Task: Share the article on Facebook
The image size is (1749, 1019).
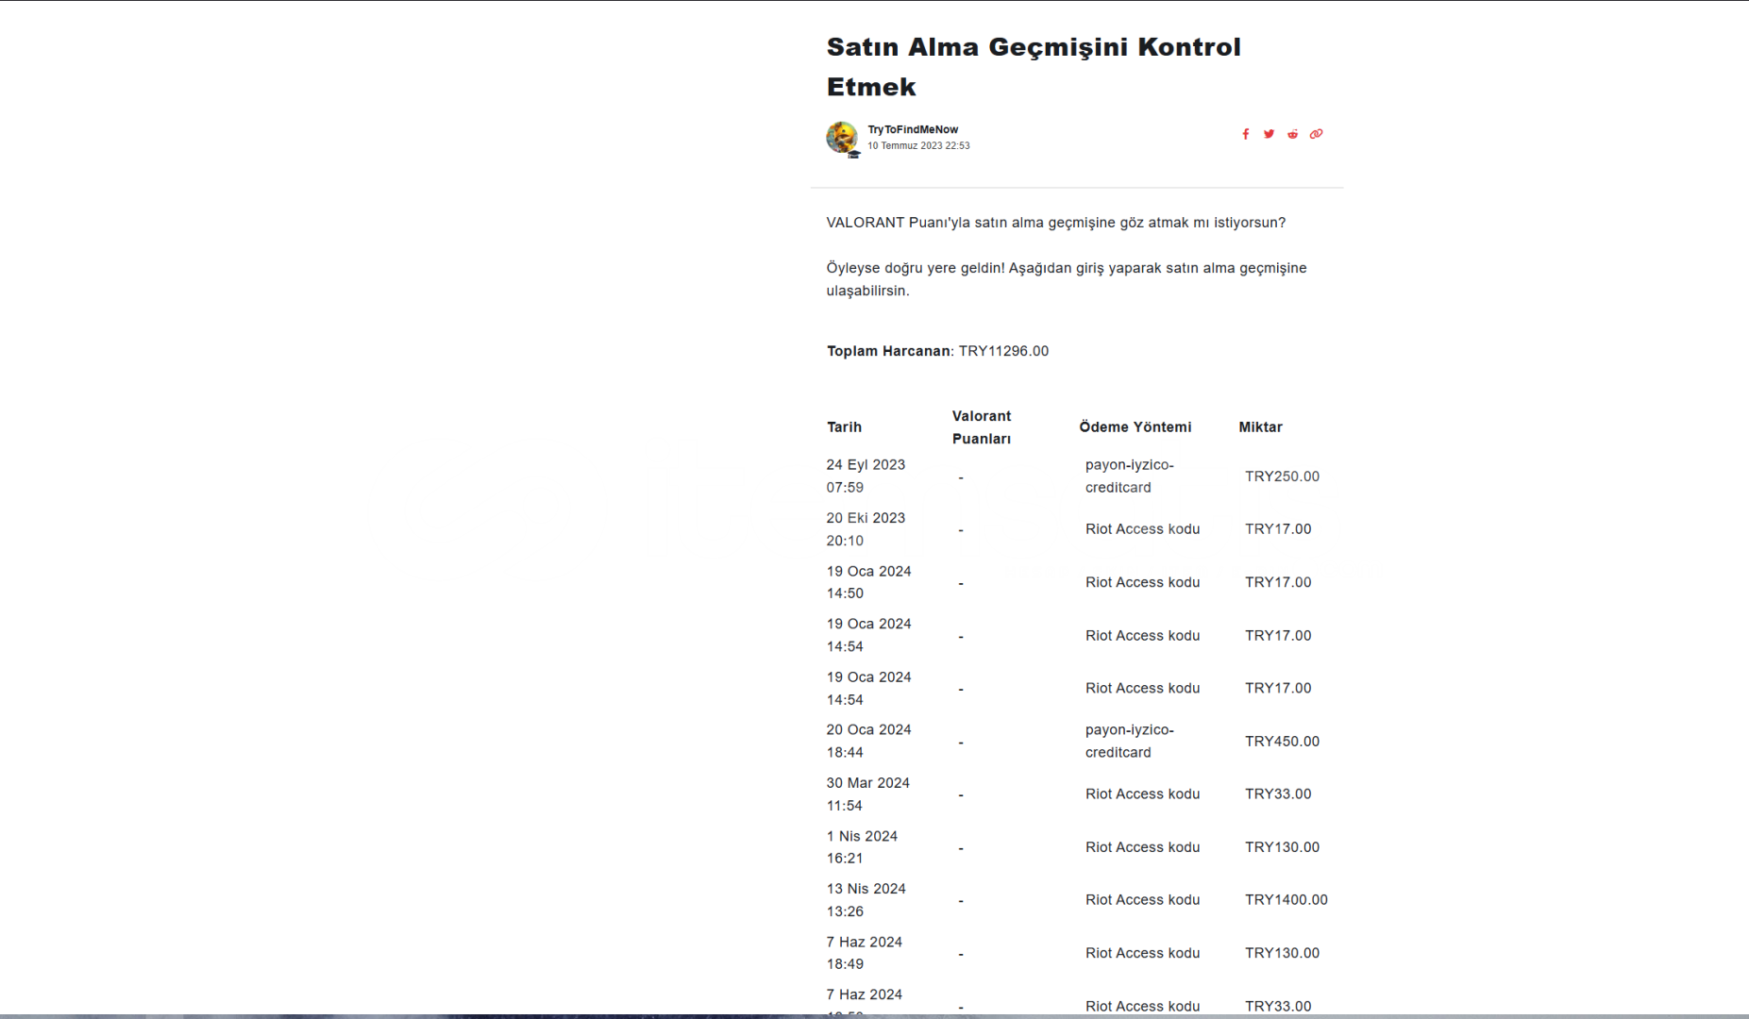Action: 1245,134
